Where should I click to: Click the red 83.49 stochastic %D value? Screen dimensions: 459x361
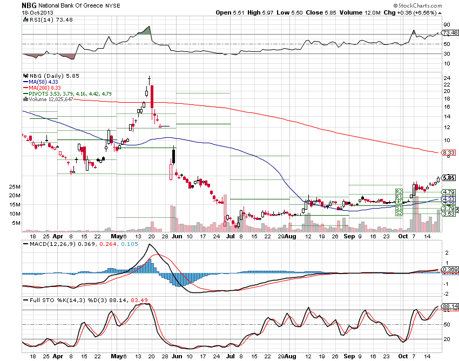pos(139,300)
